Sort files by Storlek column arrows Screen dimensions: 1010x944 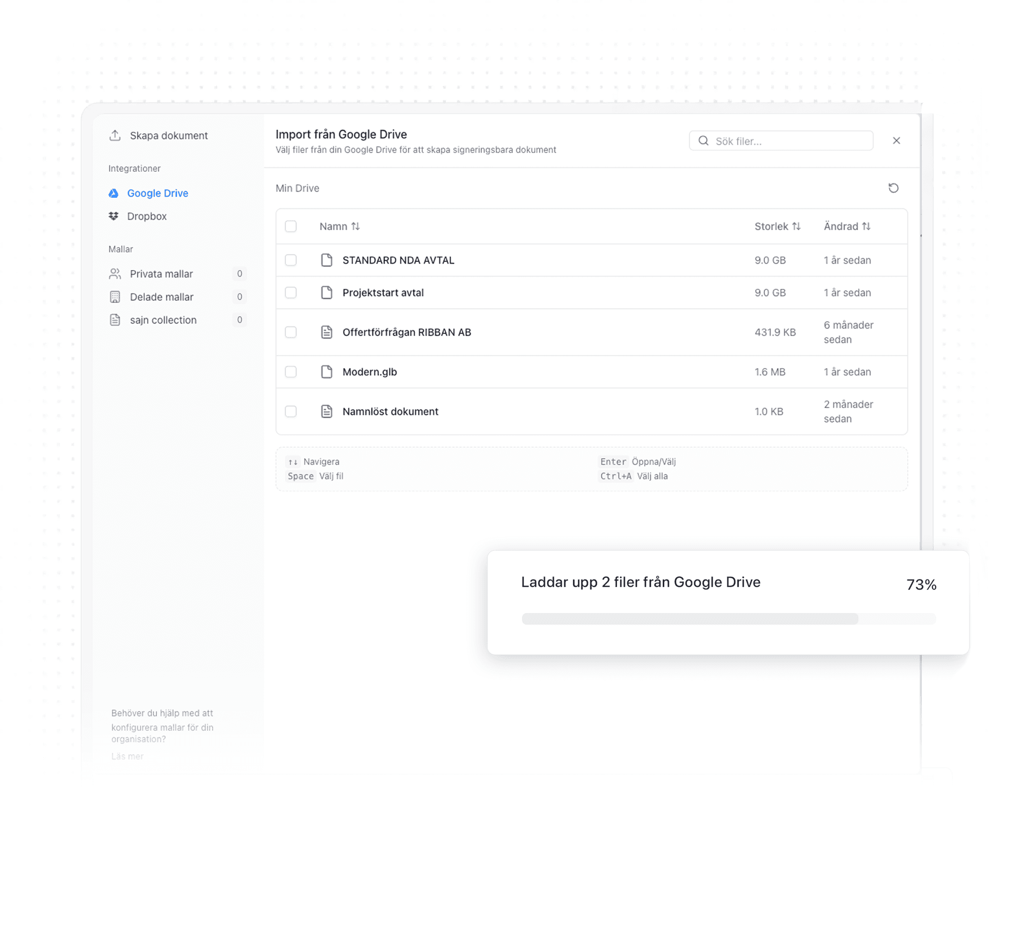click(x=796, y=226)
